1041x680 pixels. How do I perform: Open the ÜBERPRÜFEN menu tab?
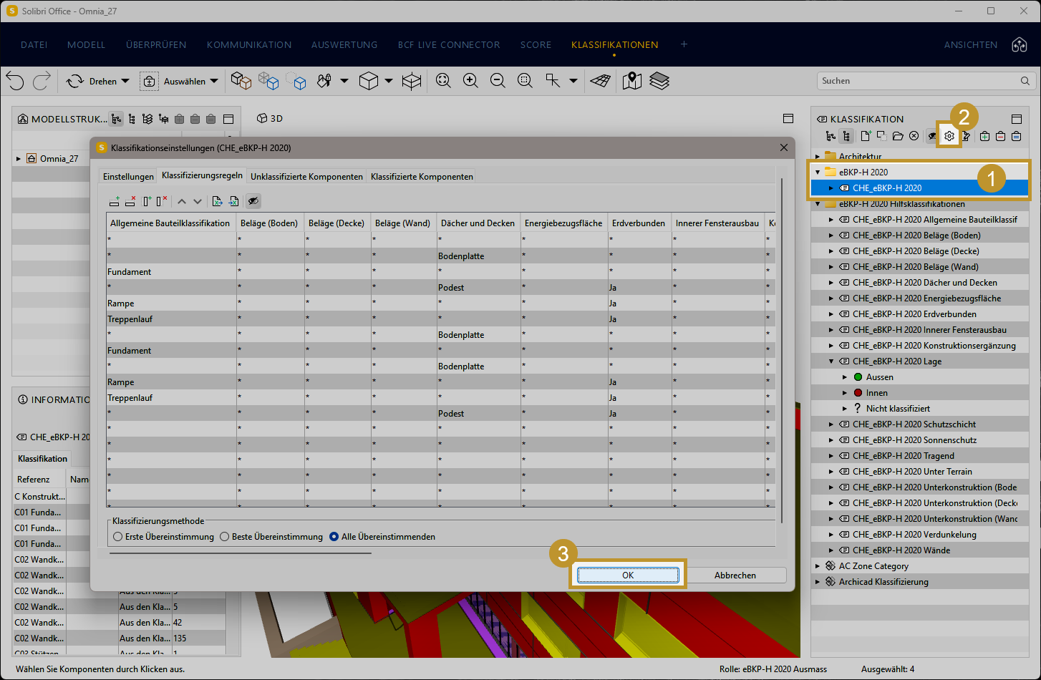click(156, 44)
